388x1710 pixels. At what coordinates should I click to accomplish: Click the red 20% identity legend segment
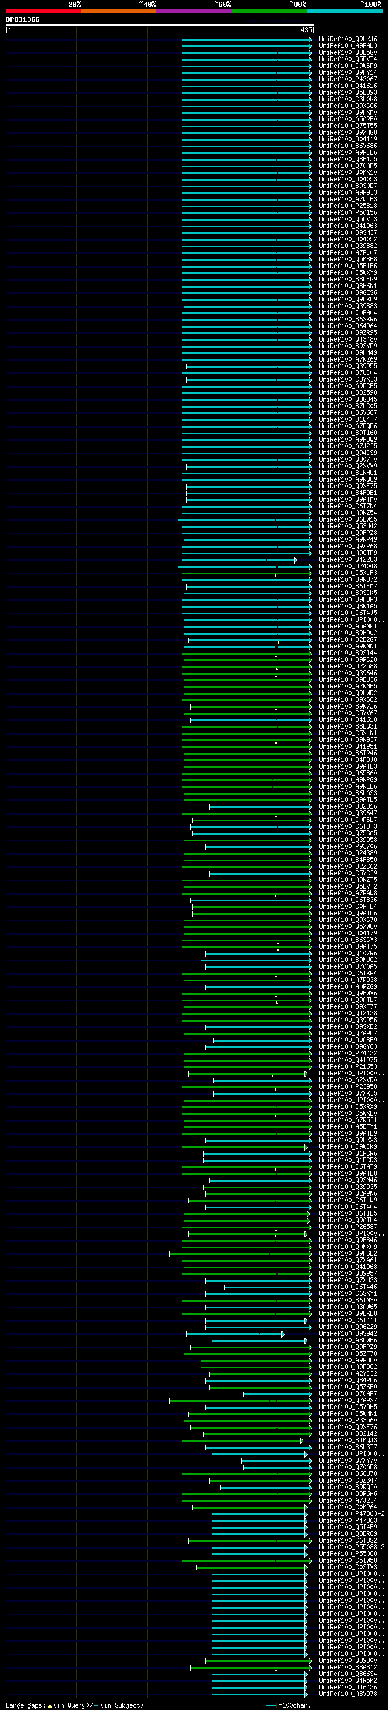pos(43,12)
